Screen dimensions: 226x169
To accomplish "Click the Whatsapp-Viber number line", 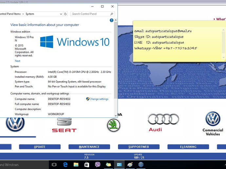I will tap(165, 48).
